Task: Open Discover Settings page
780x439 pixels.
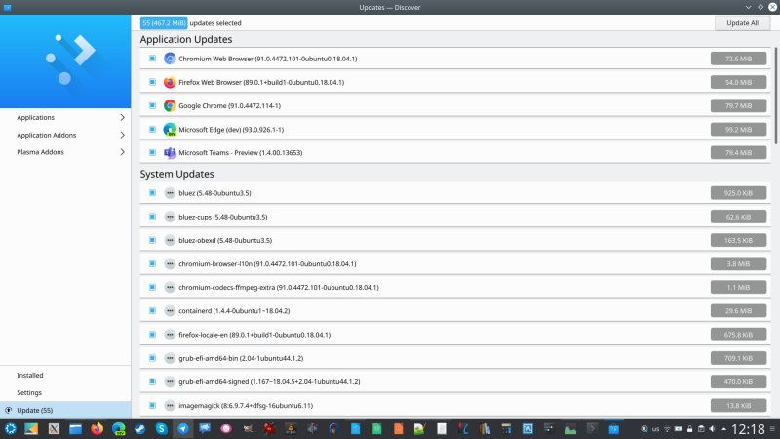Action: click(x=65, y=393)
